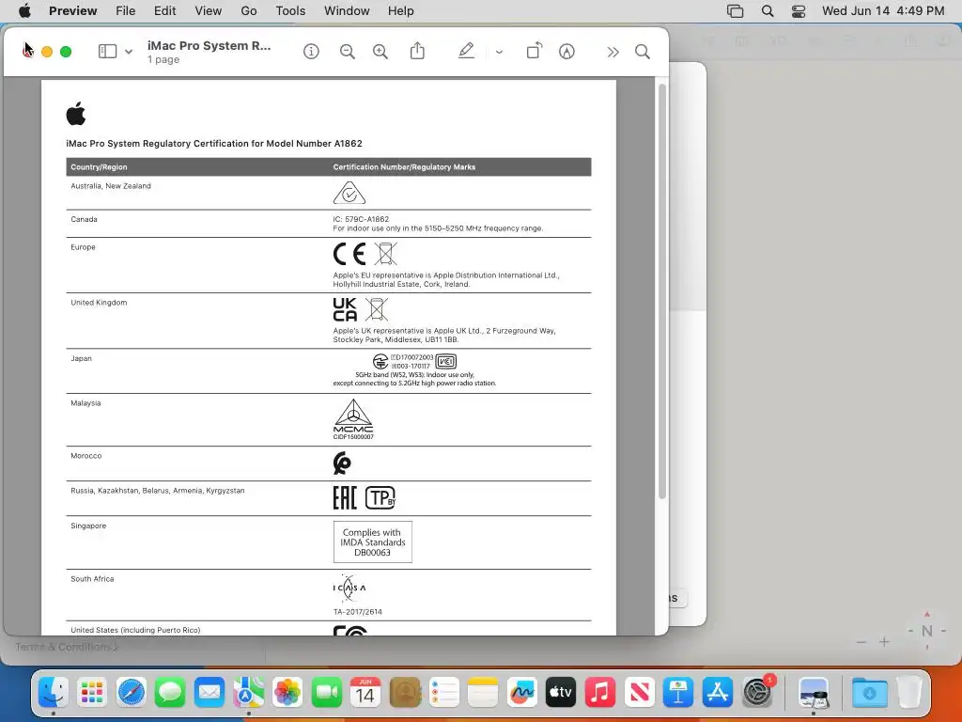The height and width of the screenshot is (722, 962).
Task: Rotate the page with Rotate button
Action: 535,51
